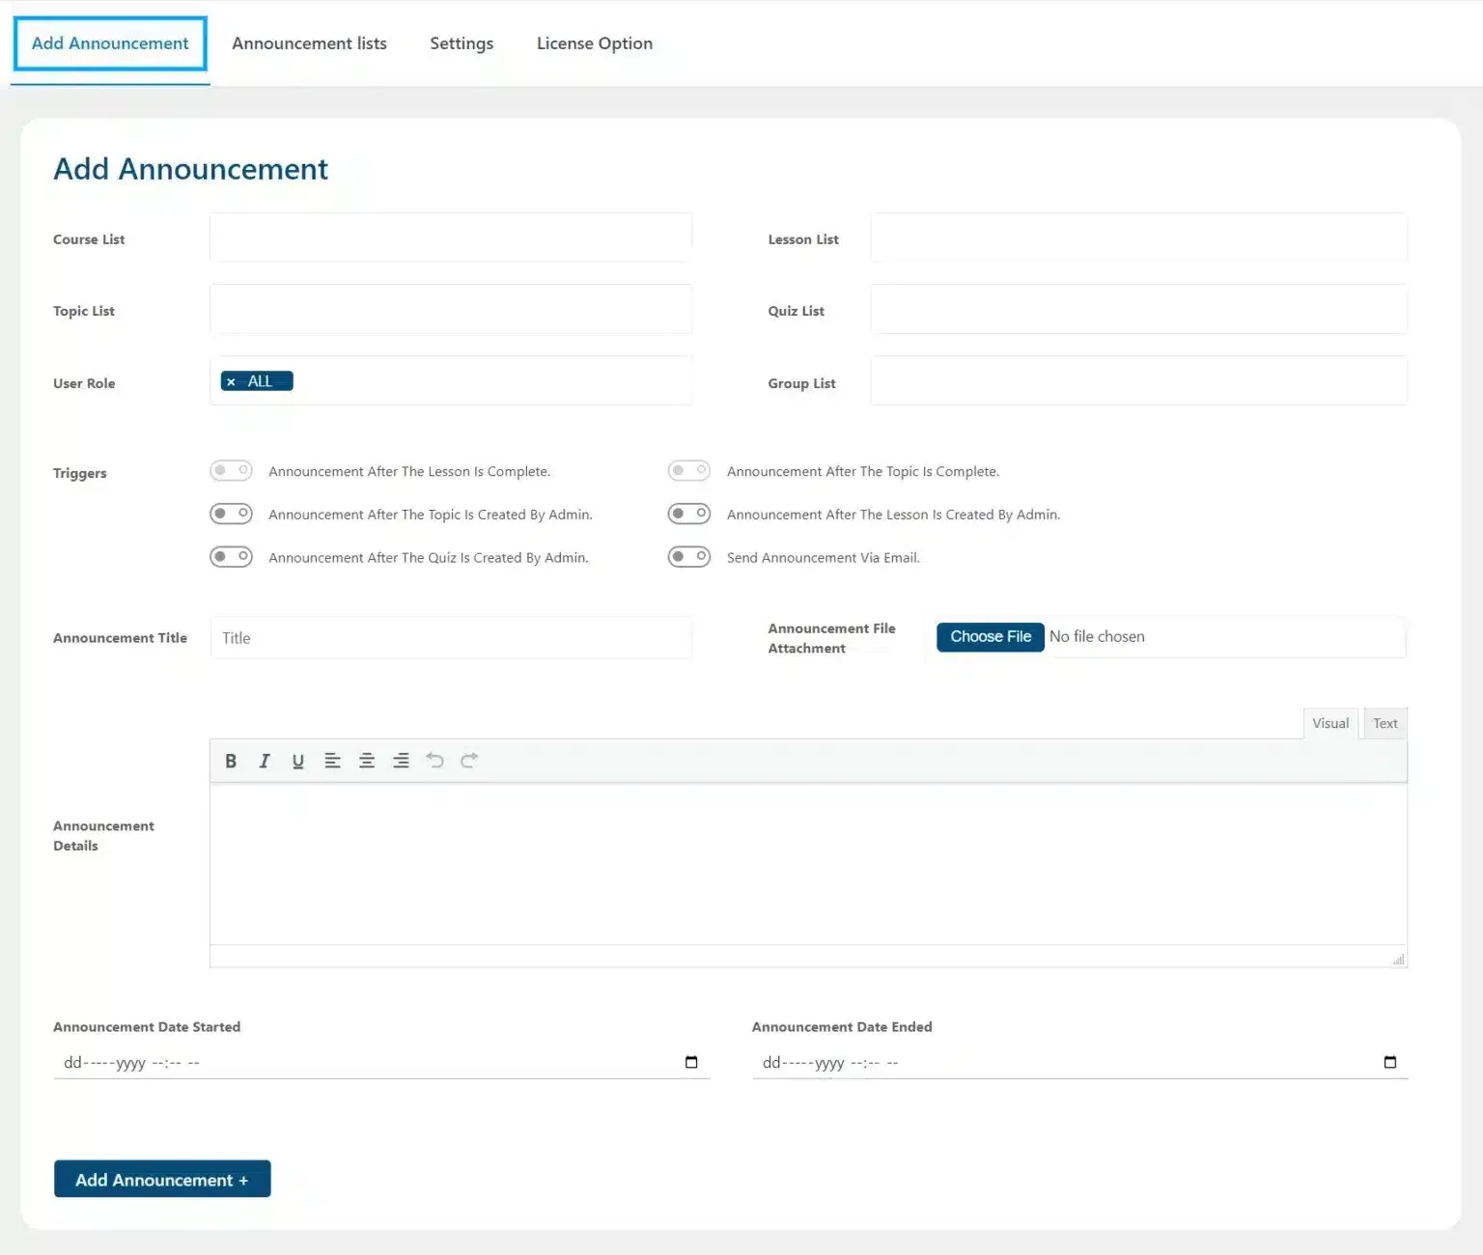Align text left in the details editor

(x=332, y=761)
